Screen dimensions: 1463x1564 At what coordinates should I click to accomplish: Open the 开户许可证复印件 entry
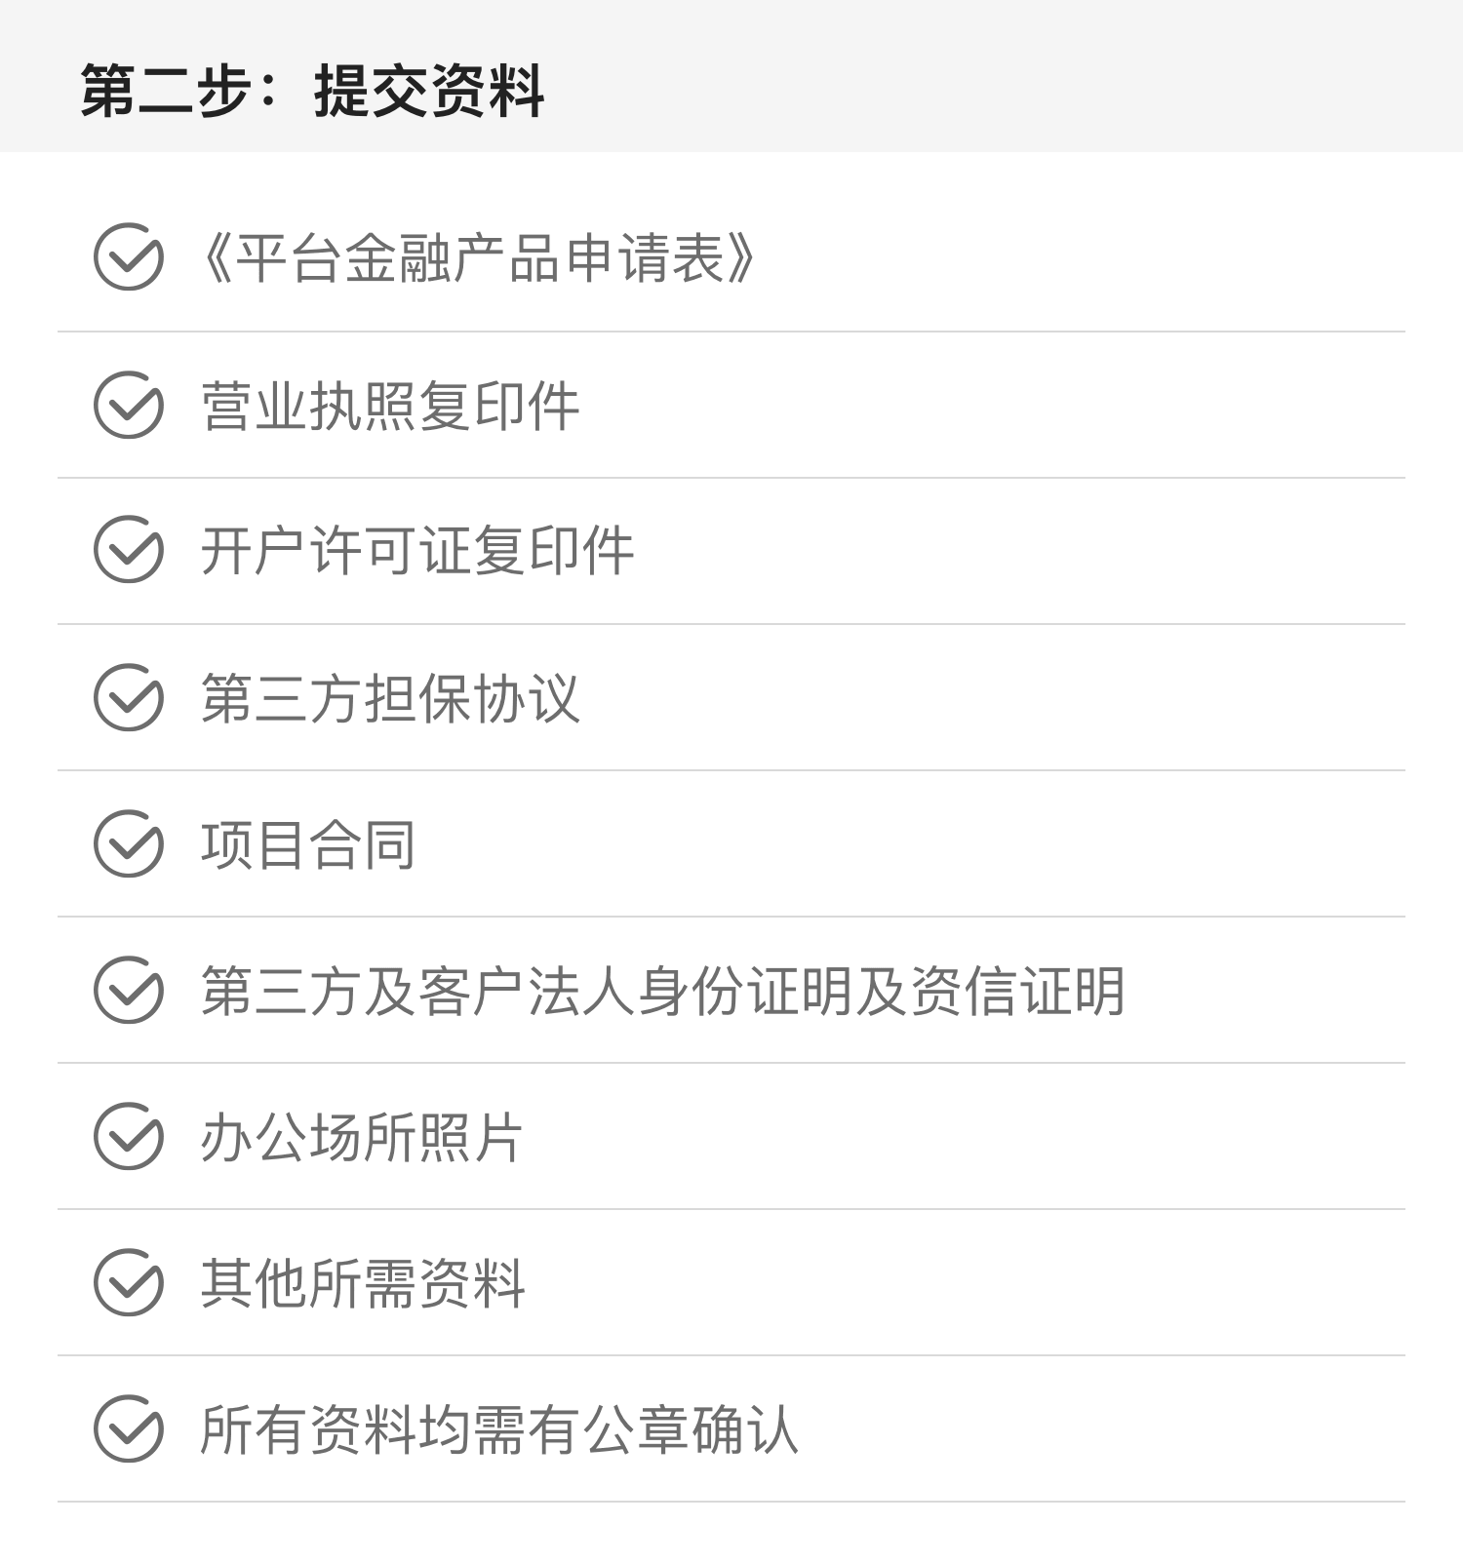point(731,551)
